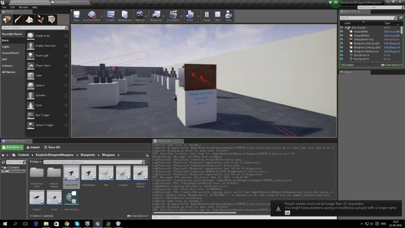The width and height of the screenshot is (405, 228).
Task: Pick the Cylinder placement icon
Action: click(30, 96)
